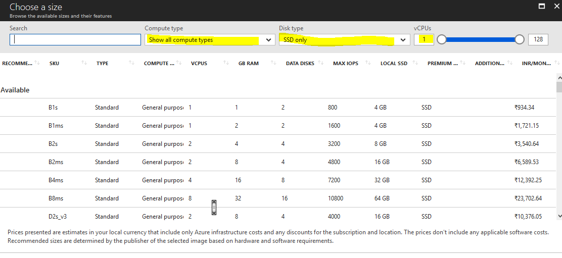Sort by VCPUS using its sort icon
Viewport: 562px width, 258px height.
[x=226, y=63]
